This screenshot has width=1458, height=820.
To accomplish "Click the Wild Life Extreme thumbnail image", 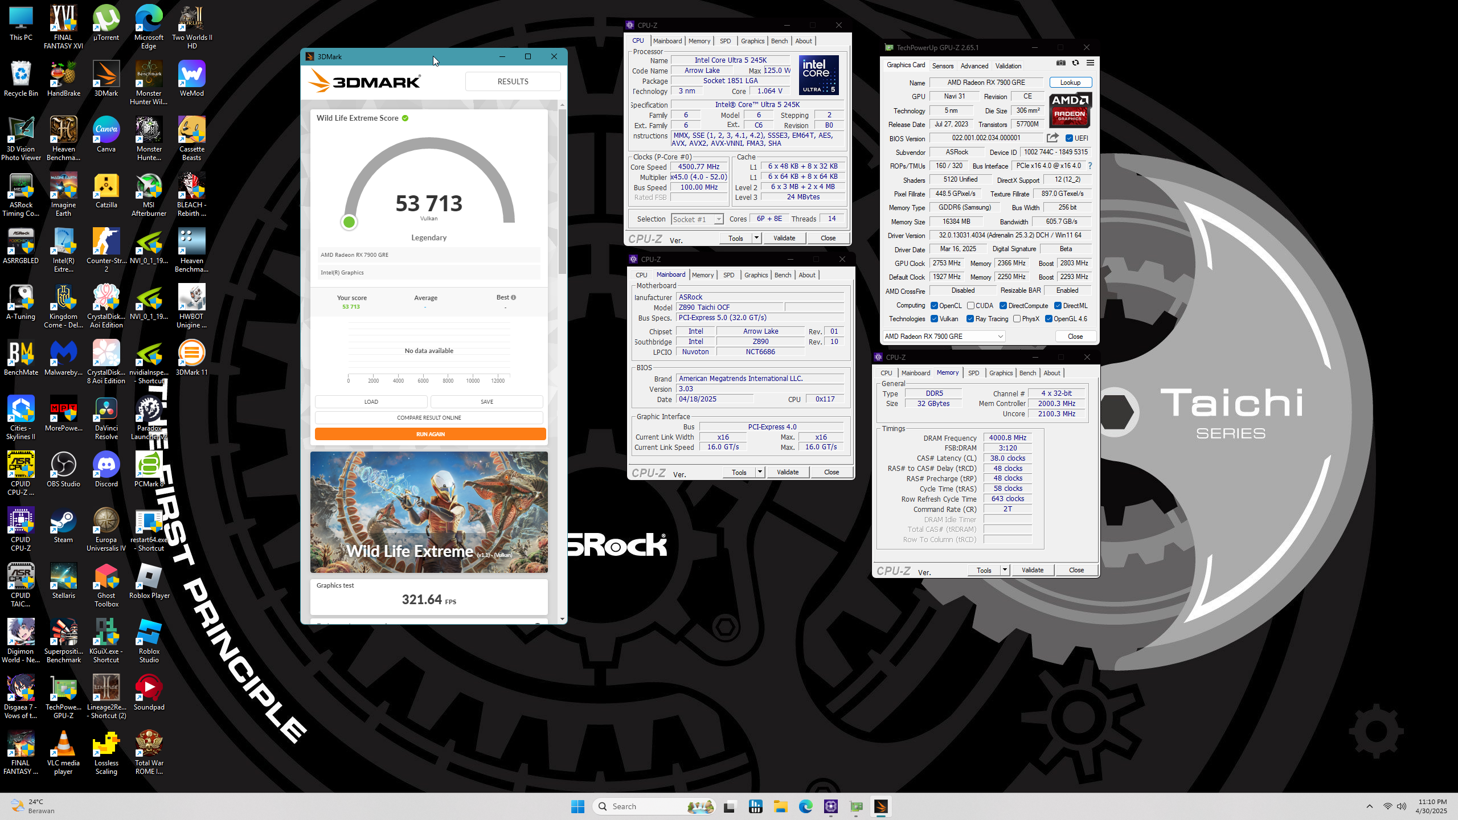I will click(x=429, y=512).
